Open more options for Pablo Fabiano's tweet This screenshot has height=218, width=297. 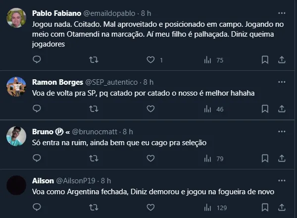pos(281,12)
